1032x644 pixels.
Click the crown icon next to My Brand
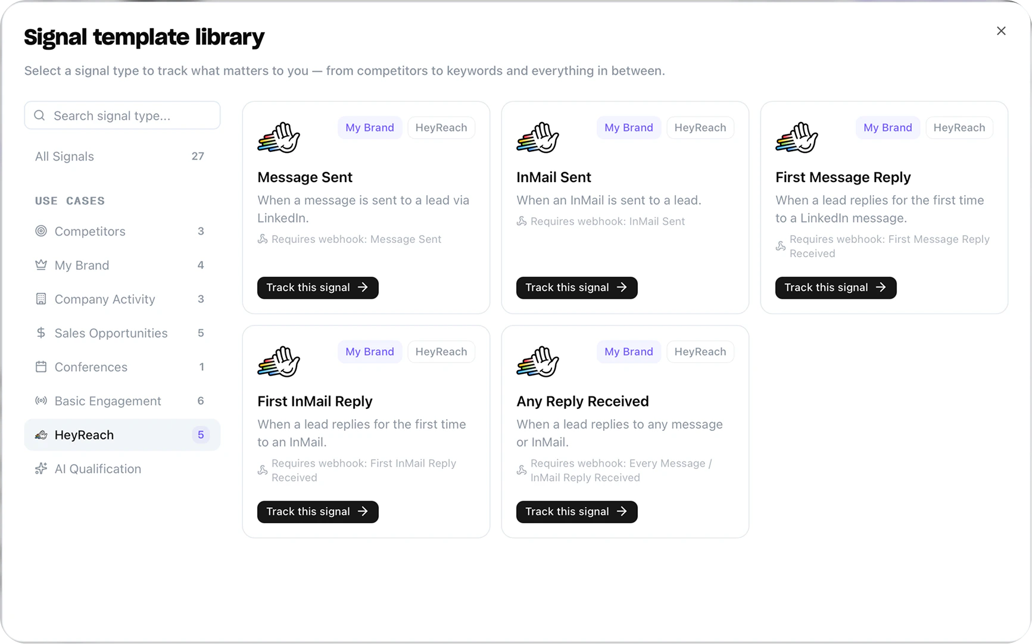(x=41, y=265)
